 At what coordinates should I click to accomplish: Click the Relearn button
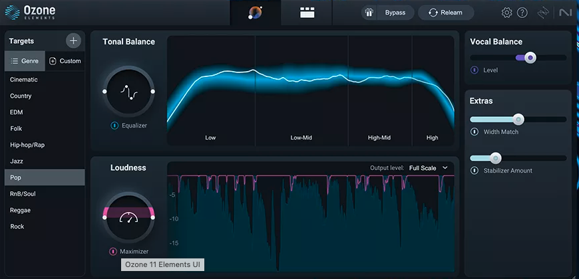point(446,13)
